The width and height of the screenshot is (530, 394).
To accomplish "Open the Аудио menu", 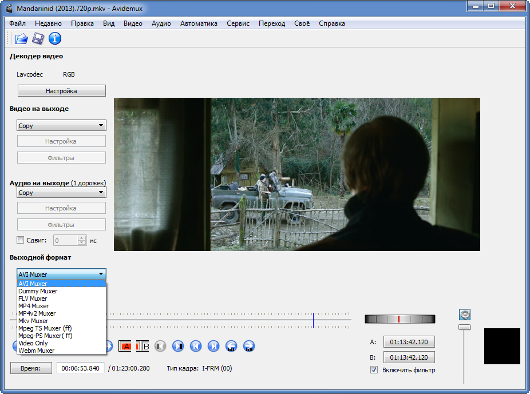I will click(161, 23).
